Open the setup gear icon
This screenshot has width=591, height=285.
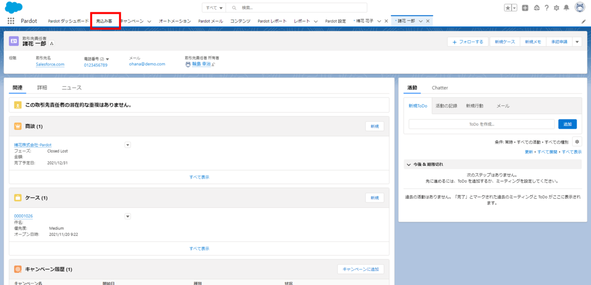[557, 8]
